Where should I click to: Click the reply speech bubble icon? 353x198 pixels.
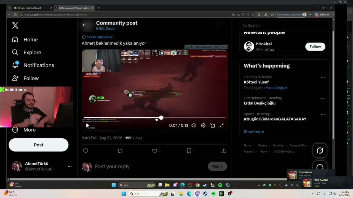85,151
